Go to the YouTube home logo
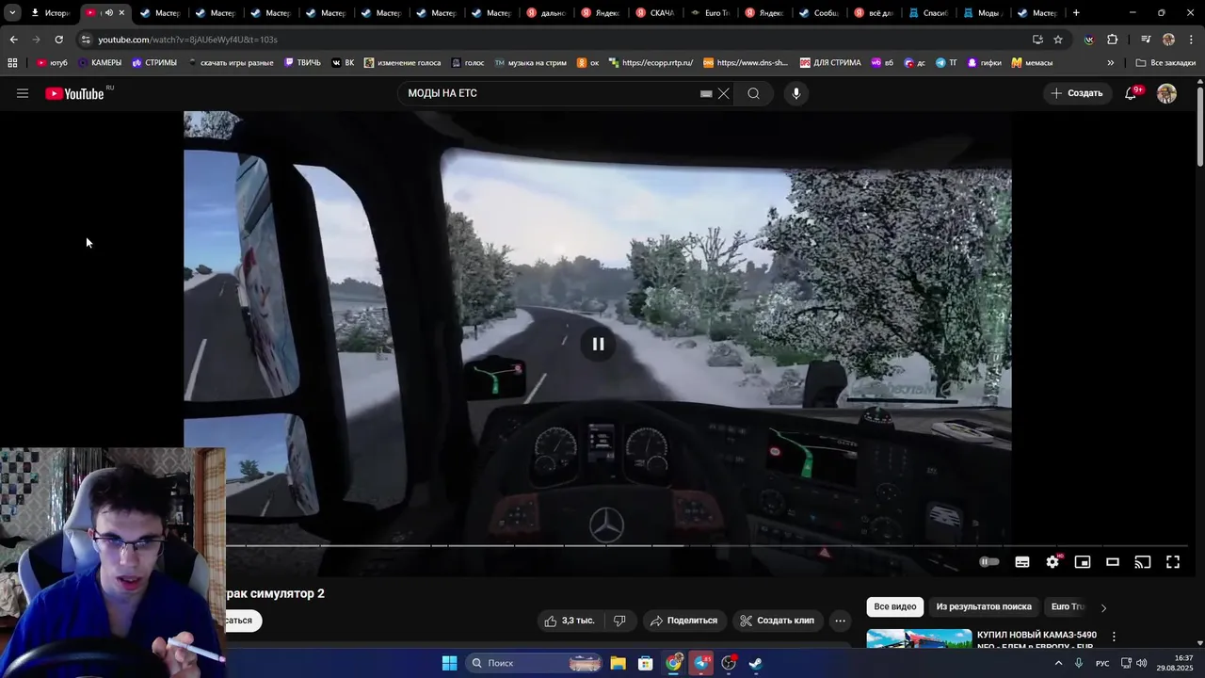Screen dimensions: 1205x678 point(74,93)
